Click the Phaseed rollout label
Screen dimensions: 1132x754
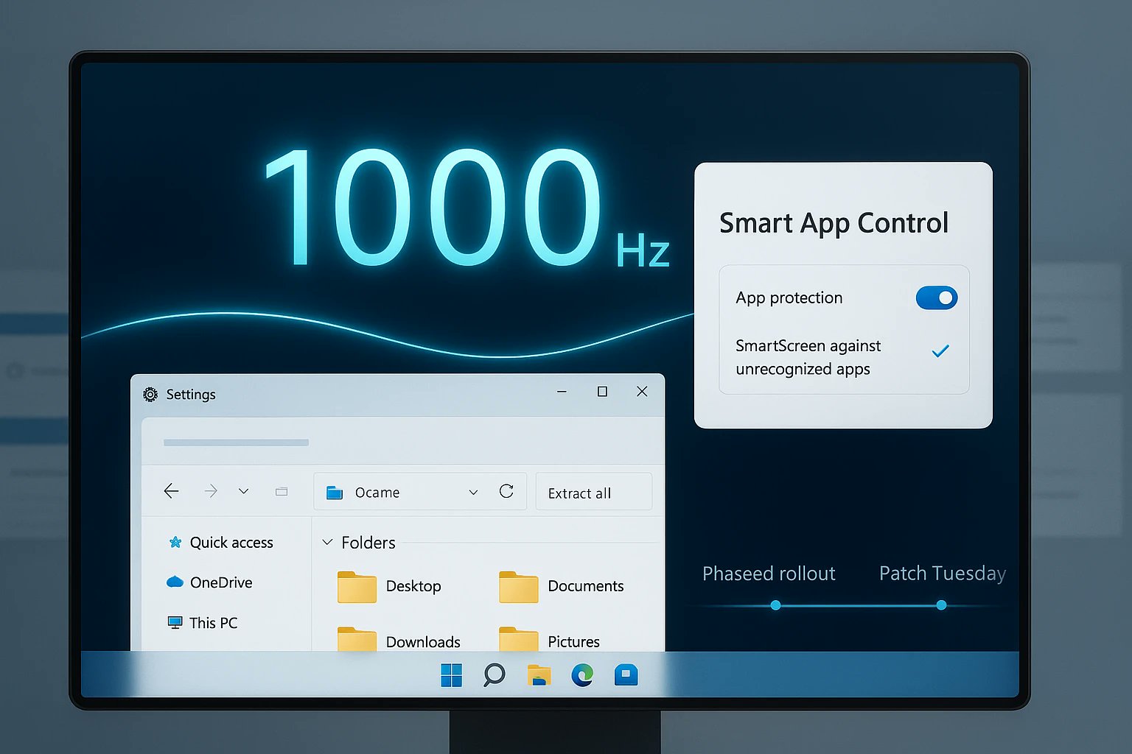click(x=769, y=573)
